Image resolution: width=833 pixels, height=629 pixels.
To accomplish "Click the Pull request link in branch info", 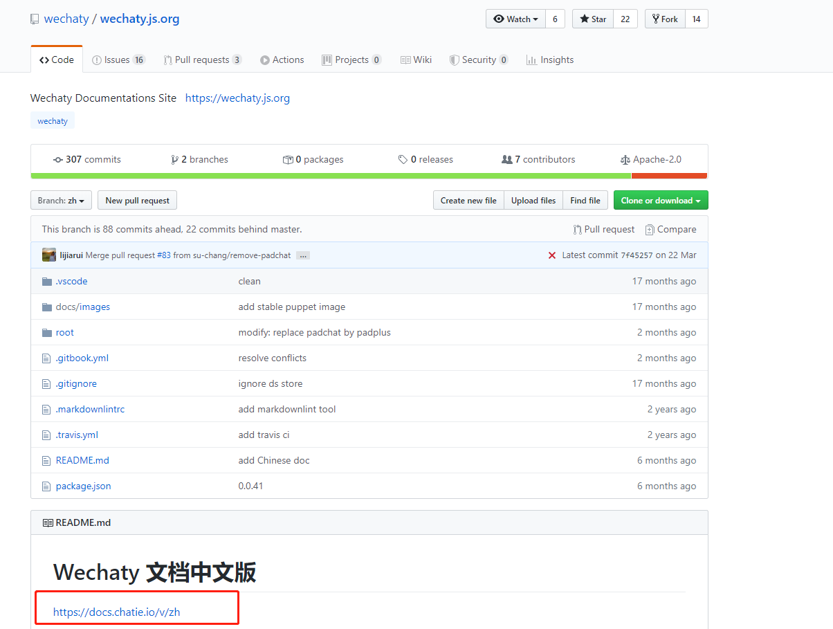I will coord(604,229).
